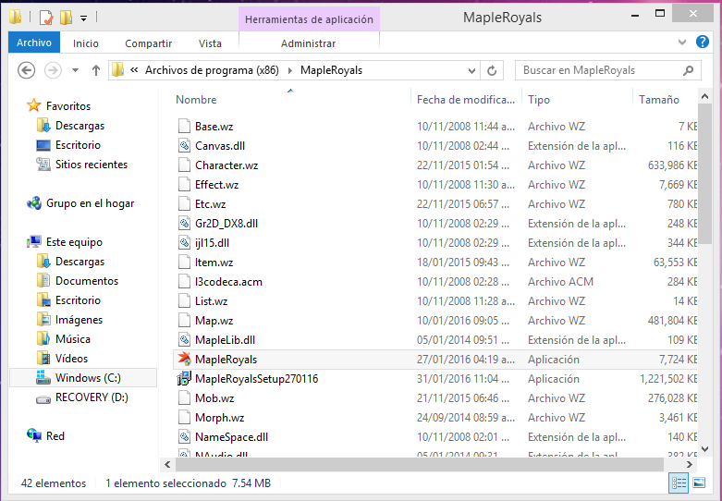Go back using the Back arrow
The image size is (722, 501).
pyautogui.click(x=27, y=70)
